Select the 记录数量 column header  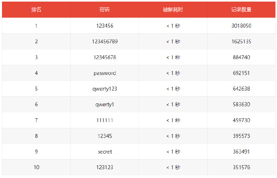coord(241,10)
